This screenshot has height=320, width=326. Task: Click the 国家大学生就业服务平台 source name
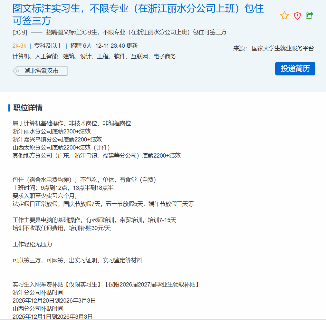coord(283,48)
